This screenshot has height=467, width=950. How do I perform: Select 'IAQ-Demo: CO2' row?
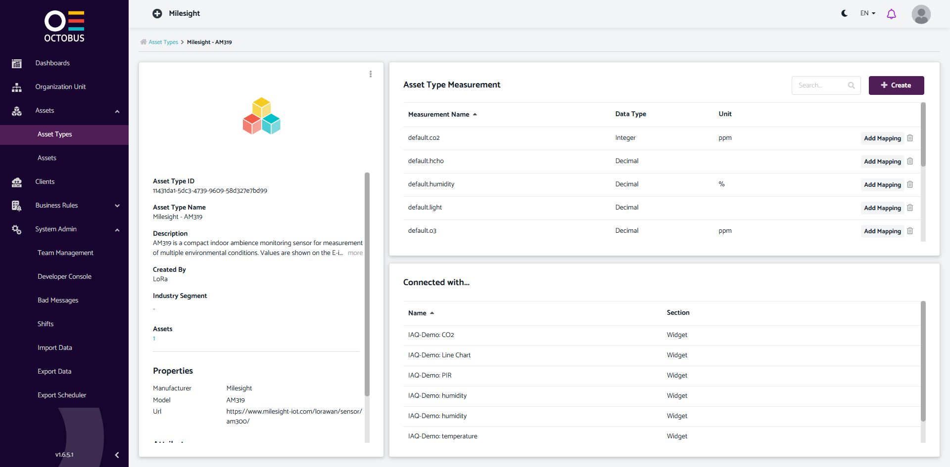[x=662, y=335]
